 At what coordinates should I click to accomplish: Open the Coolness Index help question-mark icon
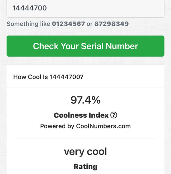[x=114, y=115]
